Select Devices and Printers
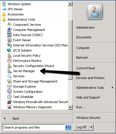The height and width of the screenshot is (134, 116). click(x=90, y=78)
